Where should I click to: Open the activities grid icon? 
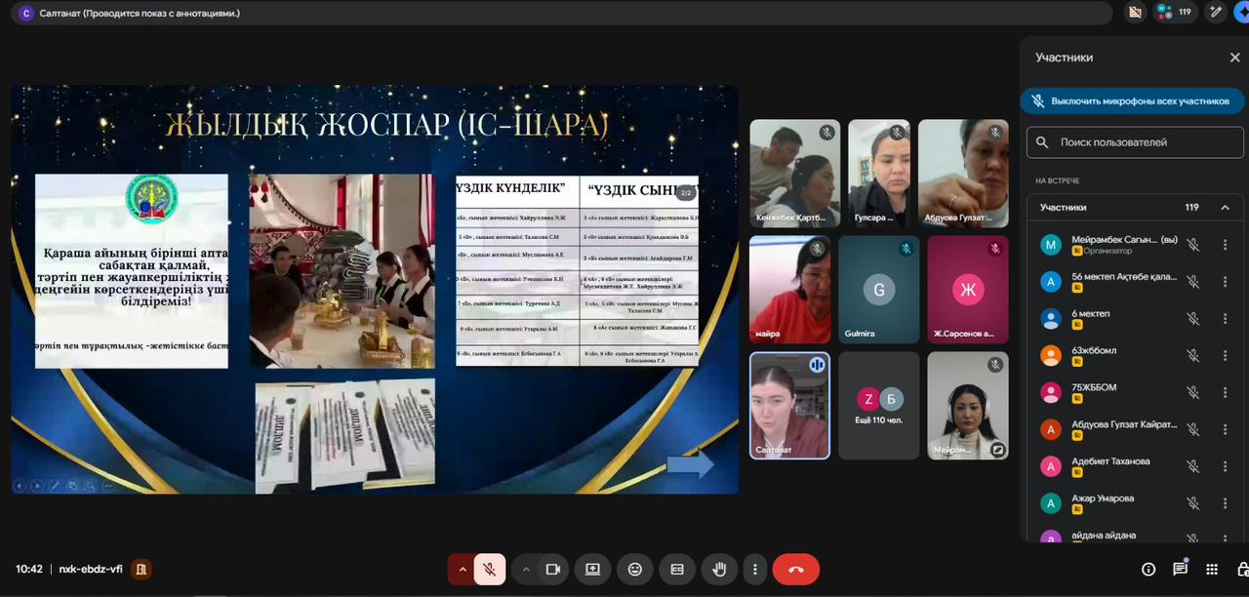pos(1212,569)
